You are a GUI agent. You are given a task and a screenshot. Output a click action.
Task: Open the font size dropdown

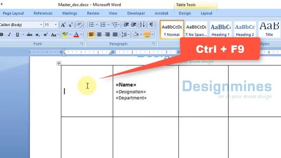pos(56,25)
